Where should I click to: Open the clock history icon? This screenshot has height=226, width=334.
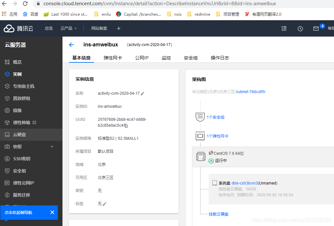[x=300, y=29]
